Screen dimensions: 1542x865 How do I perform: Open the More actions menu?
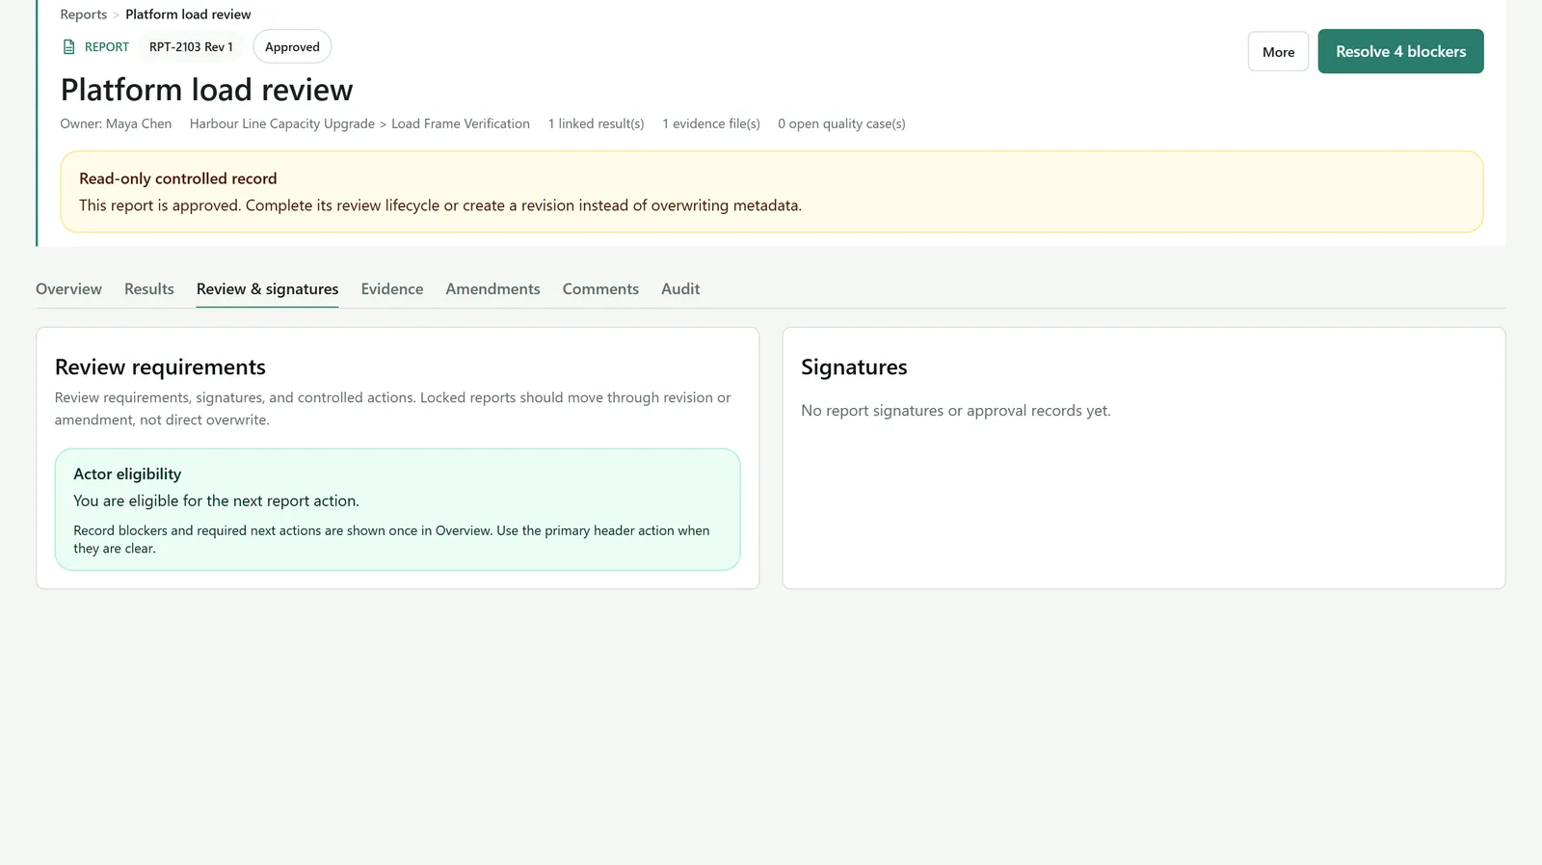tap(1278, 52)
